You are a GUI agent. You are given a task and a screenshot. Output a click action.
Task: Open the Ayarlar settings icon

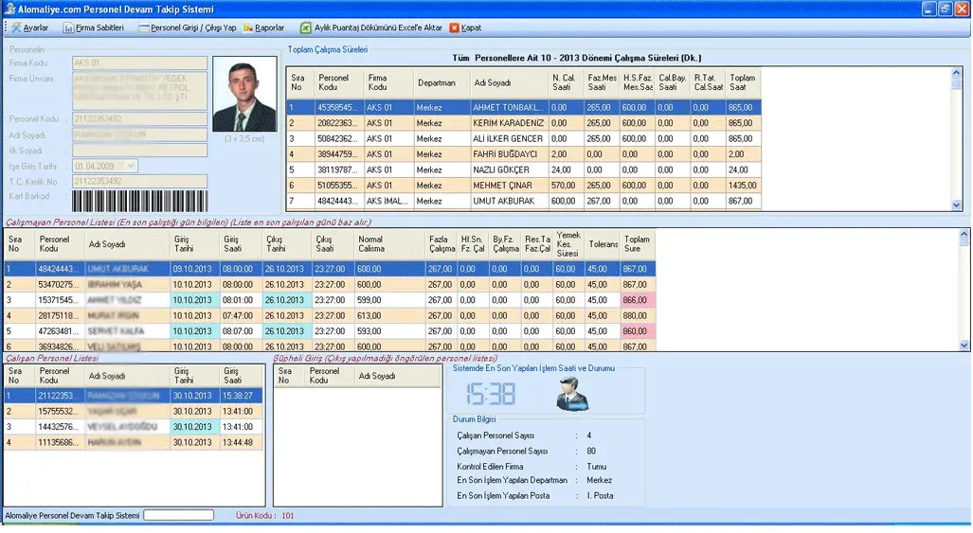pyautogui.click(x=16, y=27)
